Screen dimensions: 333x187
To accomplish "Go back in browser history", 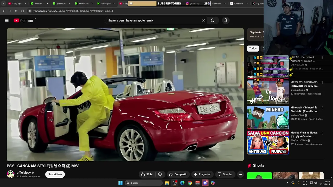I will [4, 11].
